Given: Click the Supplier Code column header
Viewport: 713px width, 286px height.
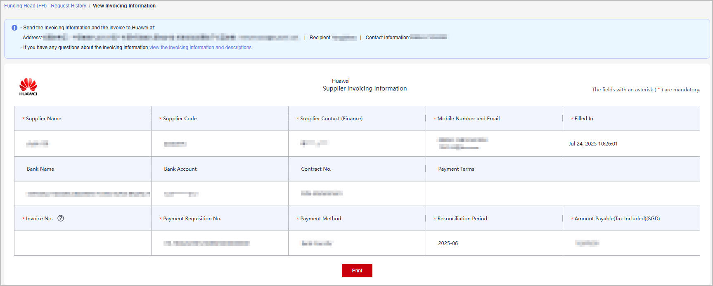Looking at the screenshot, I should pyautogui.click(x=180, y=119).
